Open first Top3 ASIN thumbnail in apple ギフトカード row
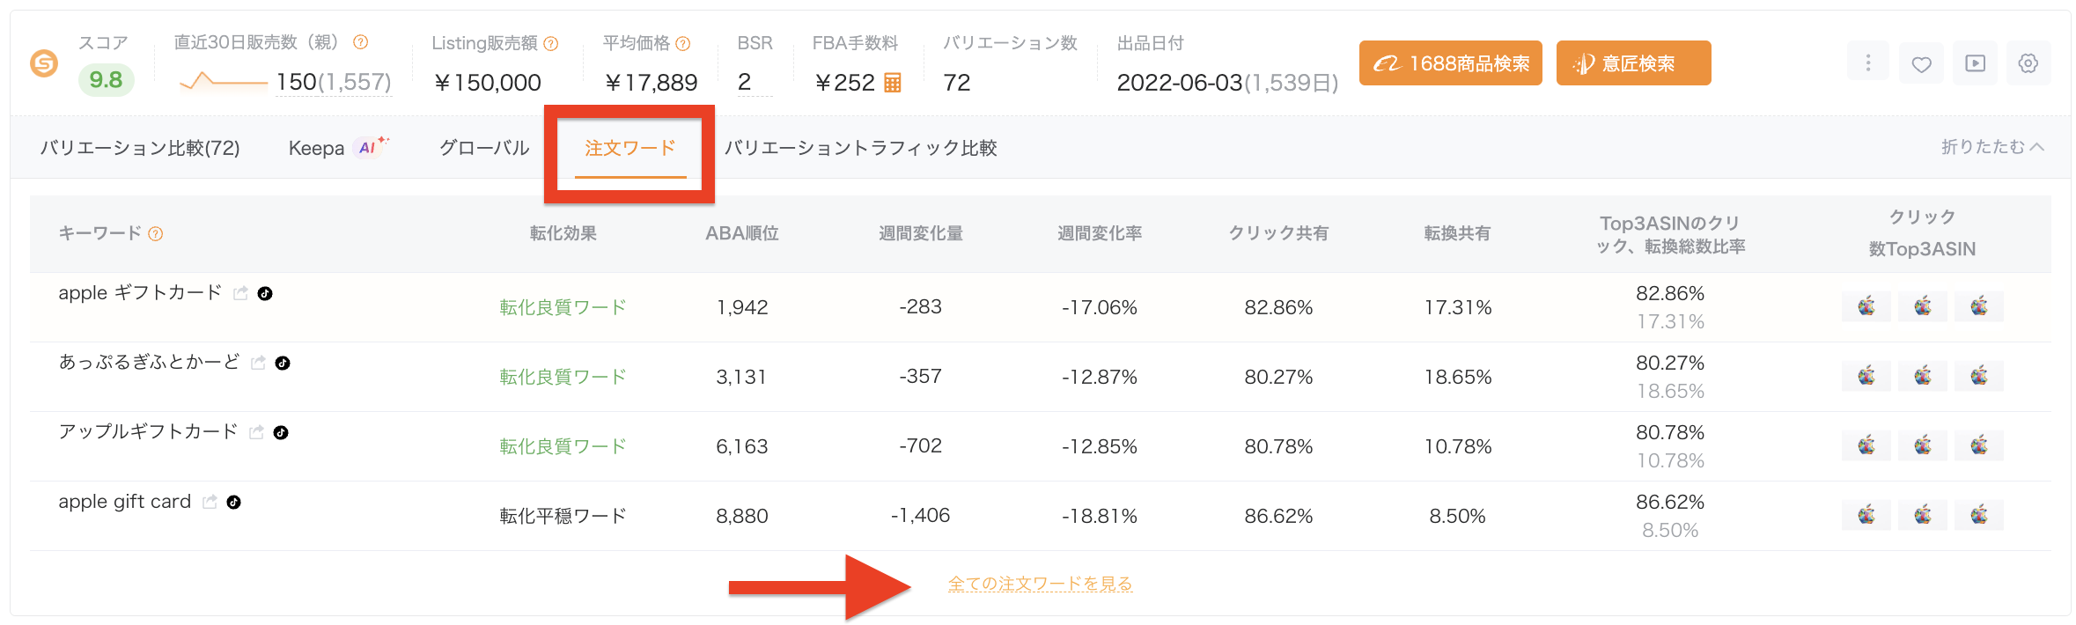The image size is (2076, 625). click(x=1866, y=306)
